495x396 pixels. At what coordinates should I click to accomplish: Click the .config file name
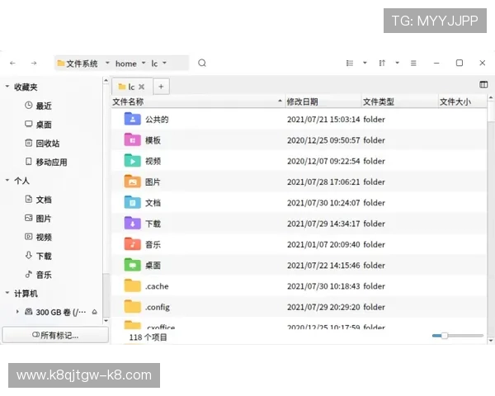pos(158,307)
